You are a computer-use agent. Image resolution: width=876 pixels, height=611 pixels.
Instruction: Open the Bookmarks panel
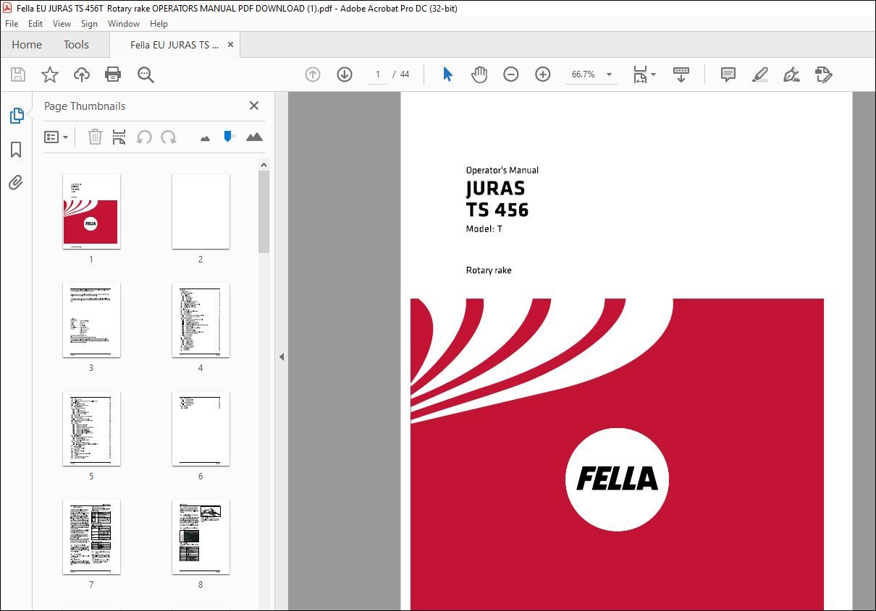[16, 149]
